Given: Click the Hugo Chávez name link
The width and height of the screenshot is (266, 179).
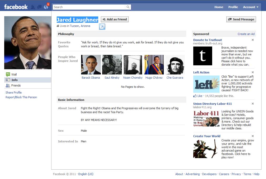Looking at the screenshot, I should [x=154, y=78].
